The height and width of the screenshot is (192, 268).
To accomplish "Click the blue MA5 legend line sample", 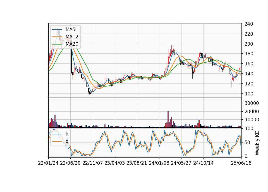I will 57,29.
